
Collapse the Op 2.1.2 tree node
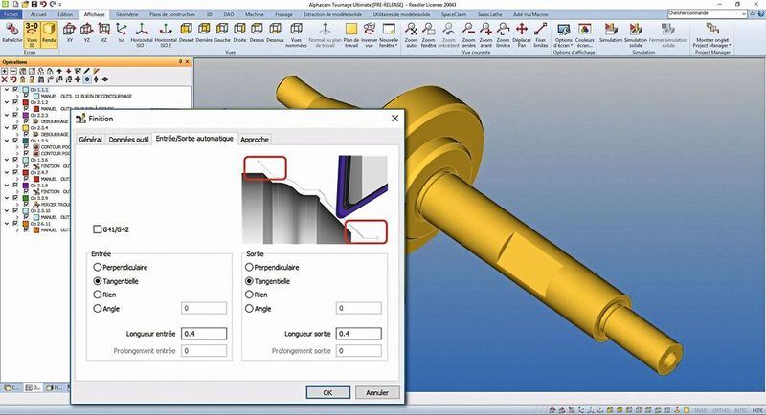coord(7,102)
